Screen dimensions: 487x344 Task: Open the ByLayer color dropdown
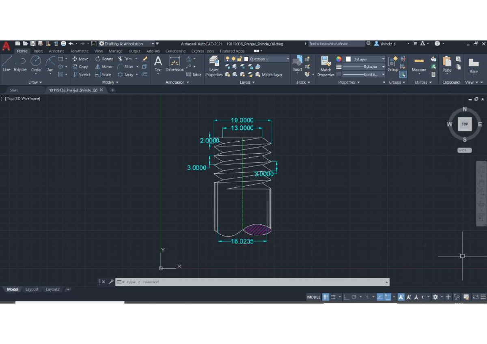point(384,59)
